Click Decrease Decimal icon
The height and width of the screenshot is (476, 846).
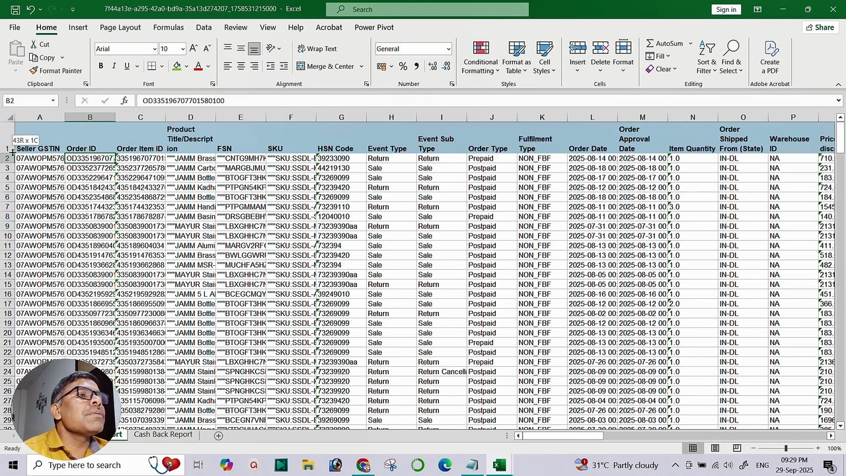[x=446, y=66]
